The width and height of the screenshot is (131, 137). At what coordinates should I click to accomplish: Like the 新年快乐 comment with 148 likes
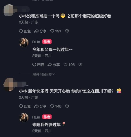(x=56, y=106)
